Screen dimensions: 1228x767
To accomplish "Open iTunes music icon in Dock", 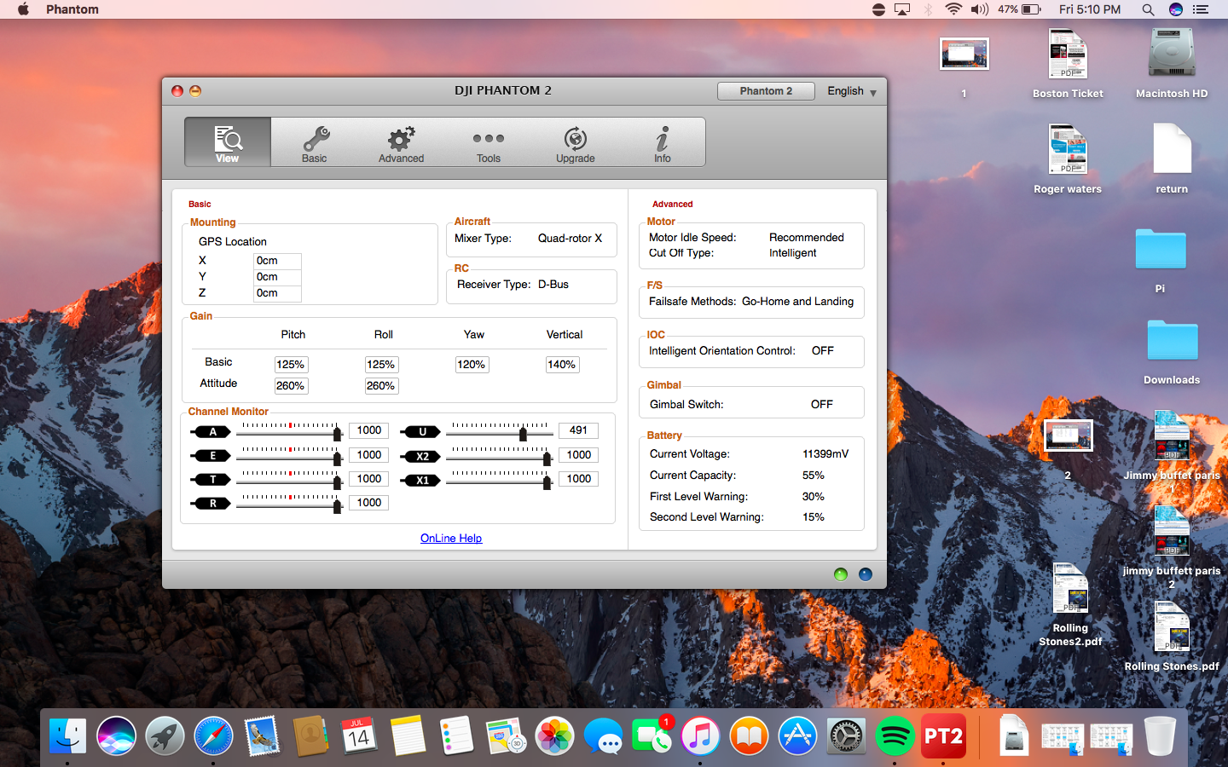I will [700, 735].
